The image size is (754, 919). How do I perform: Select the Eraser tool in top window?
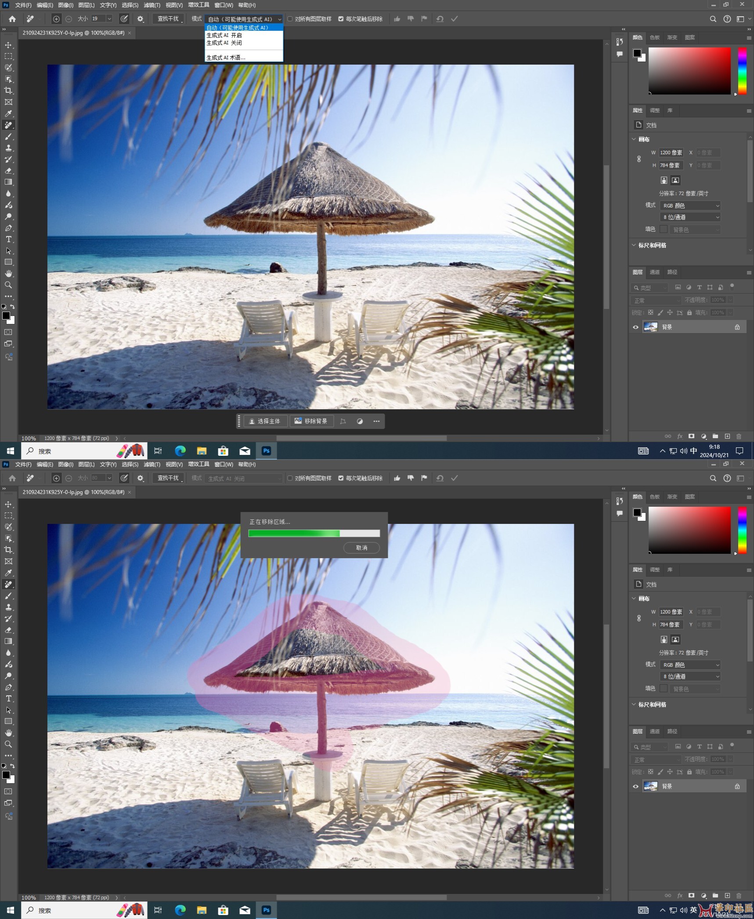pos(8,171)
